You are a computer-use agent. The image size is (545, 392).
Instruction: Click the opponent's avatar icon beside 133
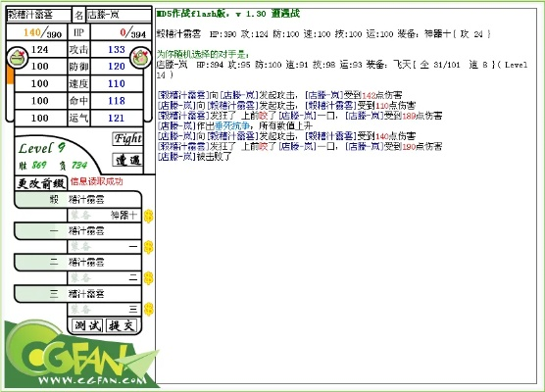click(x=140, y=57)
